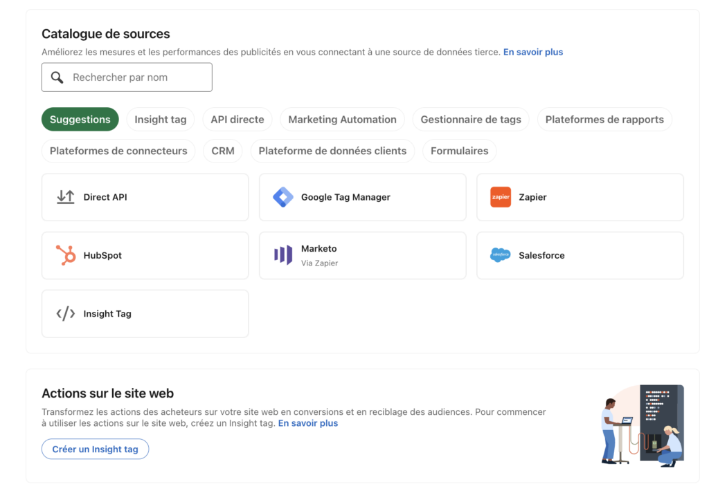Select the Zapier logo

(x=501, y=196)
